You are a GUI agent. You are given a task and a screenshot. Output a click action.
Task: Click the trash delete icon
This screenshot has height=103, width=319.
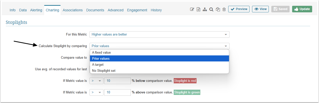[224, 9]
